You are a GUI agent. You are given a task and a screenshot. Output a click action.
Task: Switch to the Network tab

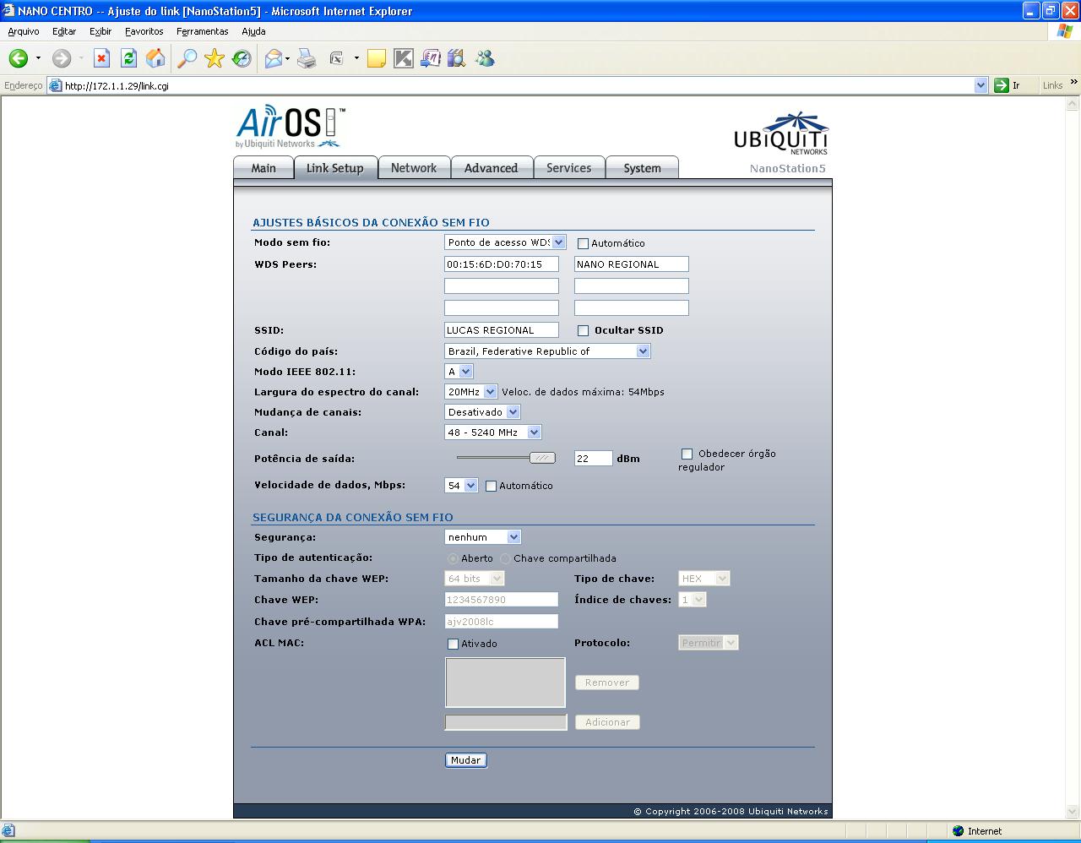pos(414,168)
